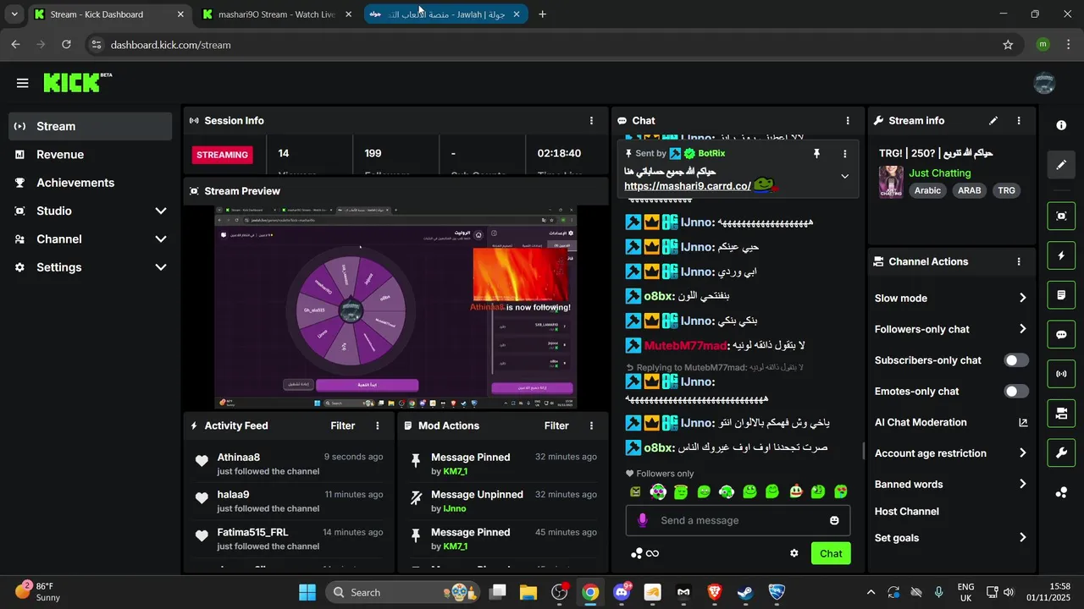
Task: Click the infinity icon below the message box
Action: tap(652, 553)
